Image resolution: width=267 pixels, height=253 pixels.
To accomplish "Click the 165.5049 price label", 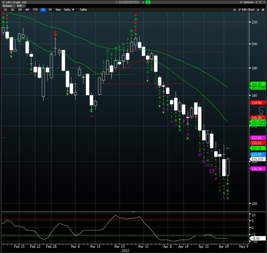I will (x=258, y=88).
